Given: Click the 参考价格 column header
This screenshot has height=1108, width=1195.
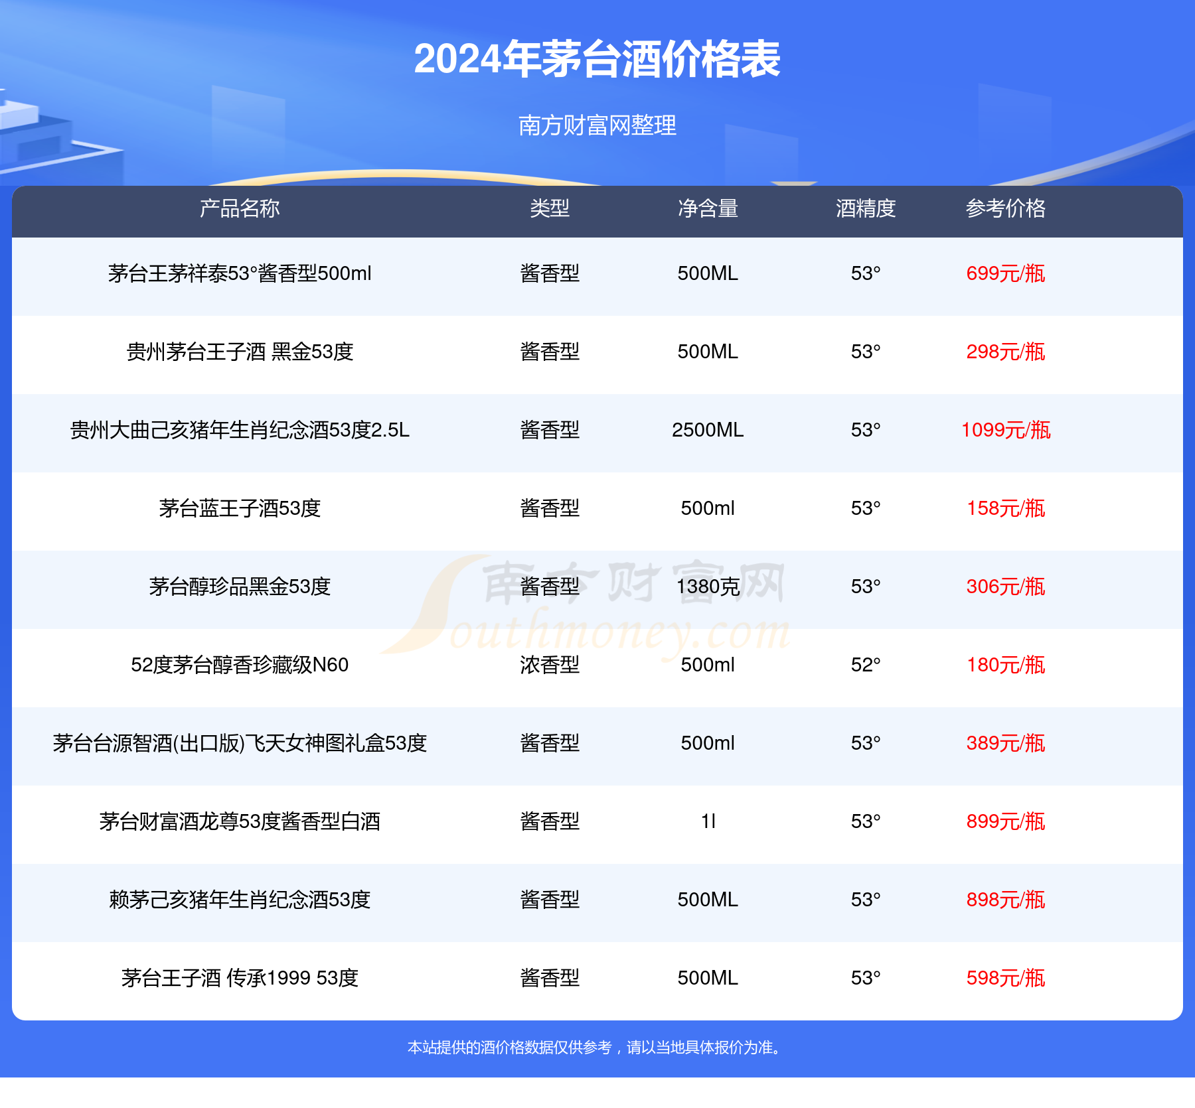Looking at the screenshot, I should tap(1005, 209).
